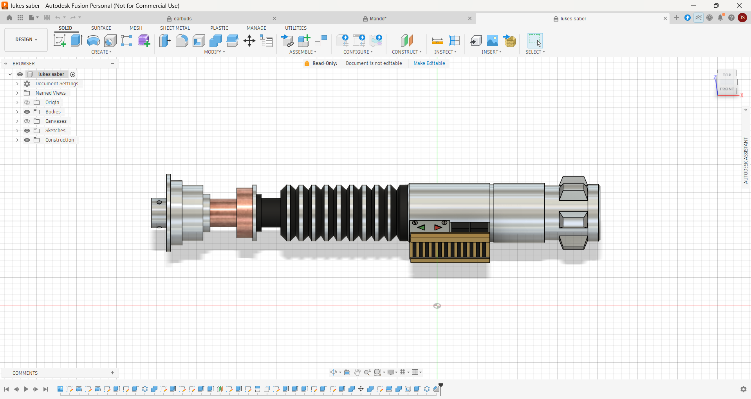
Task: Hide the Sketches folder
Action: pos(27,131)
